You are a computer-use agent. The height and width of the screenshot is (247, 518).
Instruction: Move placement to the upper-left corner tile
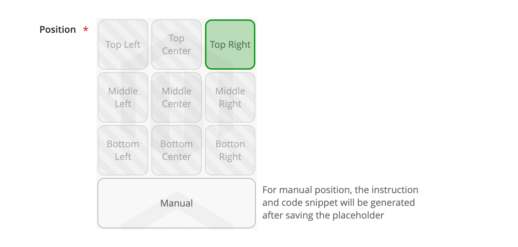point(123,45)
